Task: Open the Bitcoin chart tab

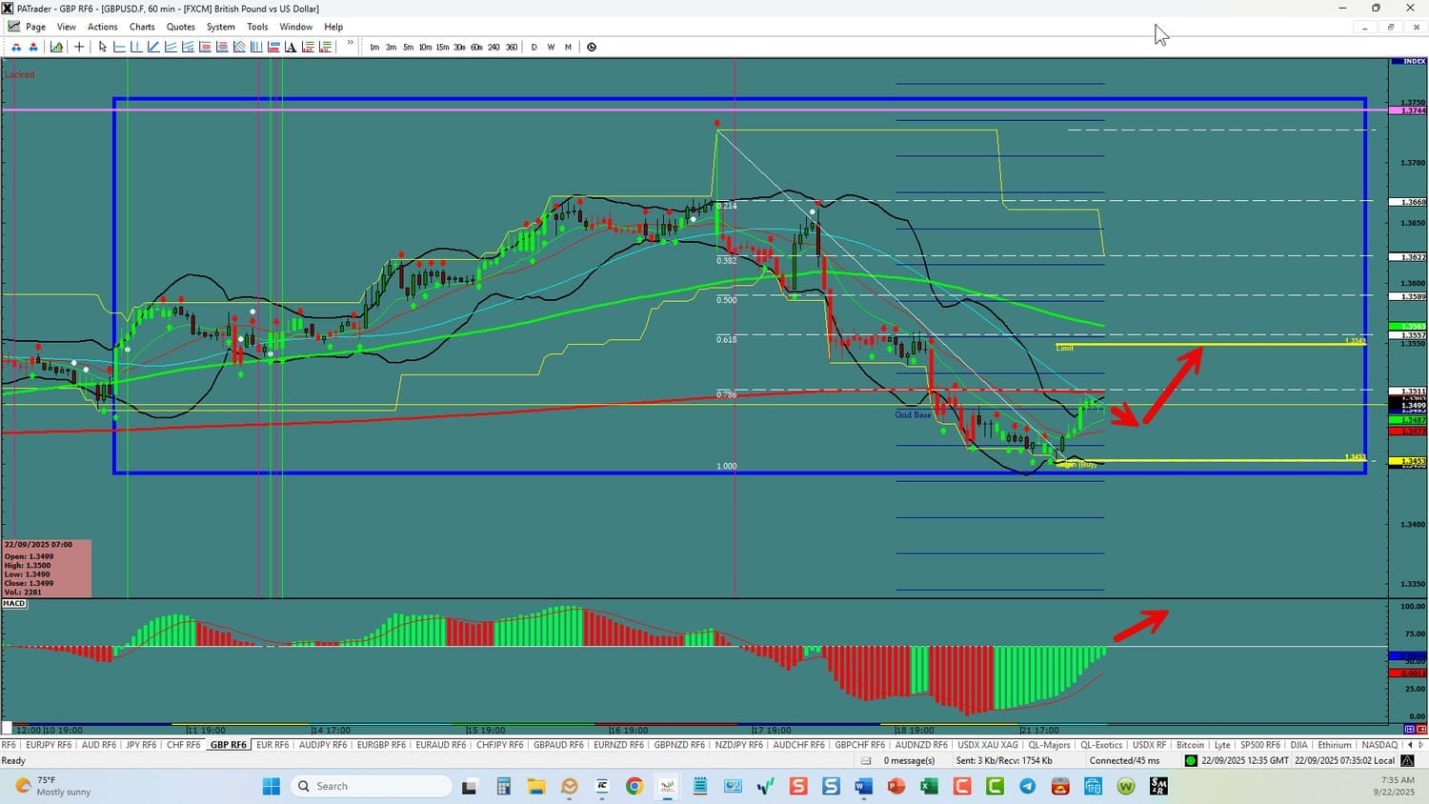Action: tap(1190, 745)
